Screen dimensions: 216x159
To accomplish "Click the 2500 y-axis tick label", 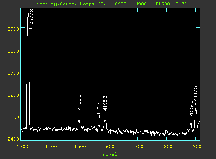I will 13,117.
